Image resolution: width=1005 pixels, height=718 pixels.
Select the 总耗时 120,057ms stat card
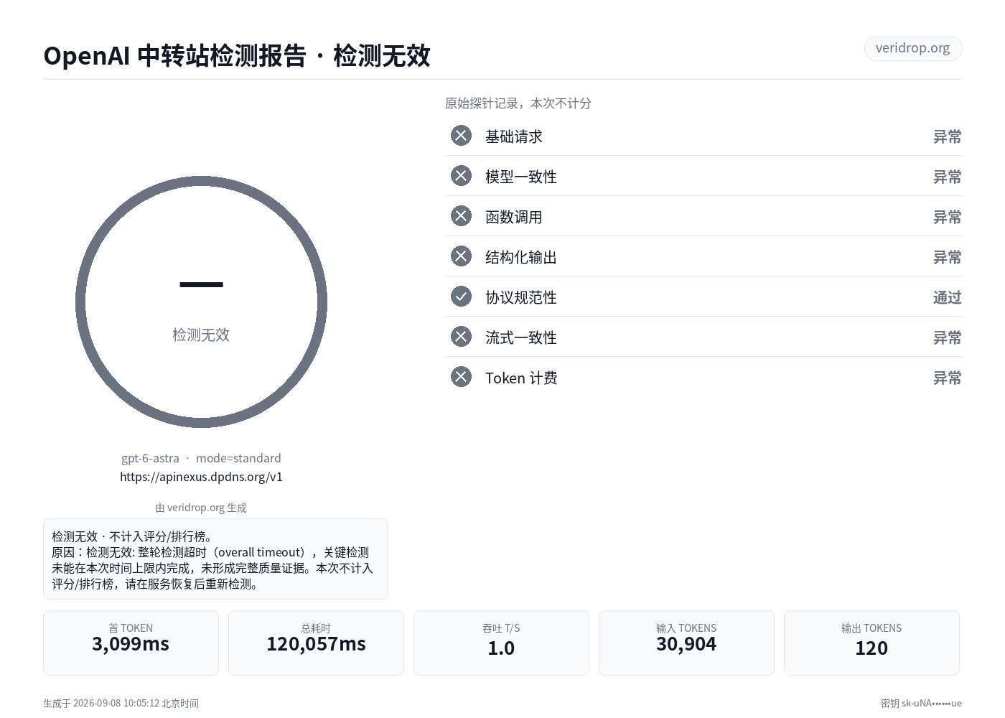[316, 643]
